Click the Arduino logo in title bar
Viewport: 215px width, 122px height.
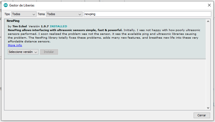6,5
